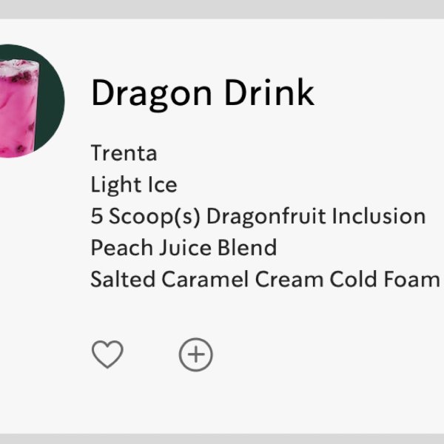Click blank space right of Dragon Drink title

pos(380,92)
